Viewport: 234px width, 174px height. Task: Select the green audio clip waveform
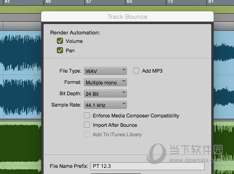pos(20,148)
